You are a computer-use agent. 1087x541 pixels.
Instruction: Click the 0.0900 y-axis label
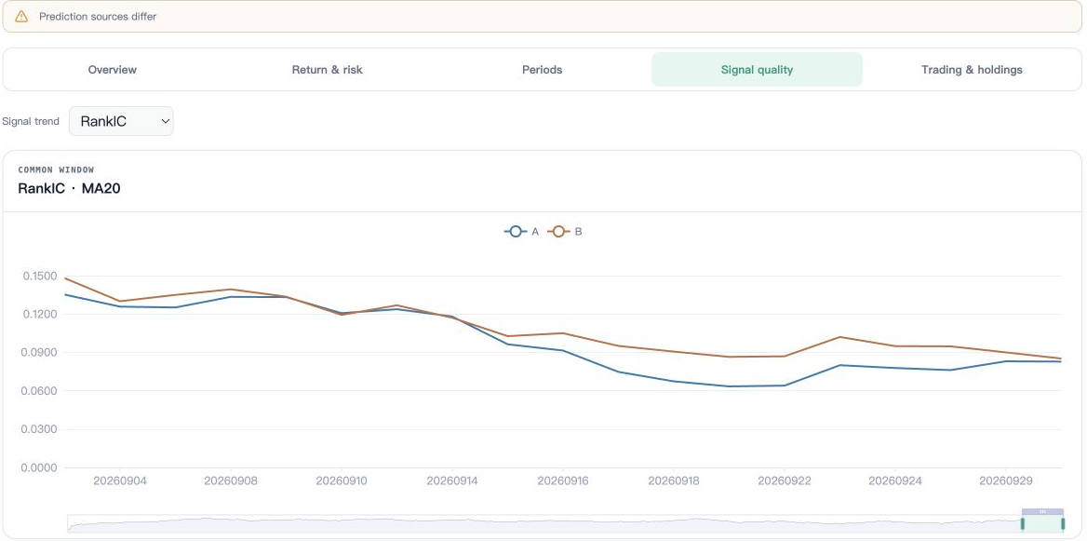point(39,352)
